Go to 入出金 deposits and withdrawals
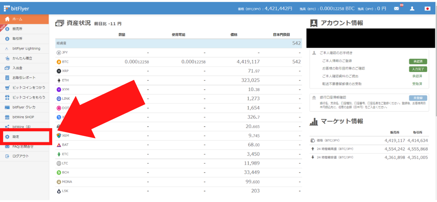 (17, 68)
